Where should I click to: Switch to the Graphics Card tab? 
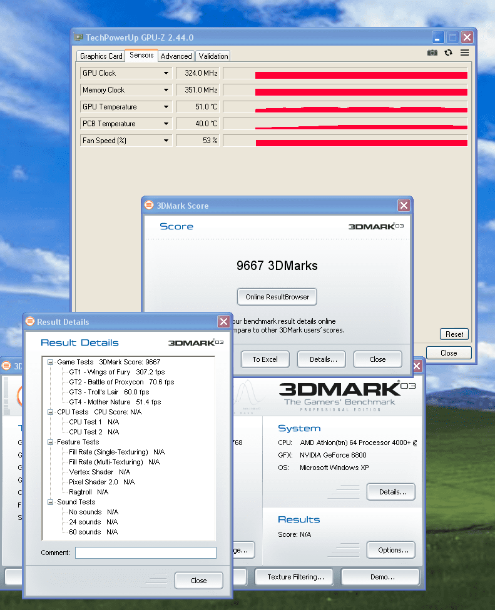click(101, 56)
